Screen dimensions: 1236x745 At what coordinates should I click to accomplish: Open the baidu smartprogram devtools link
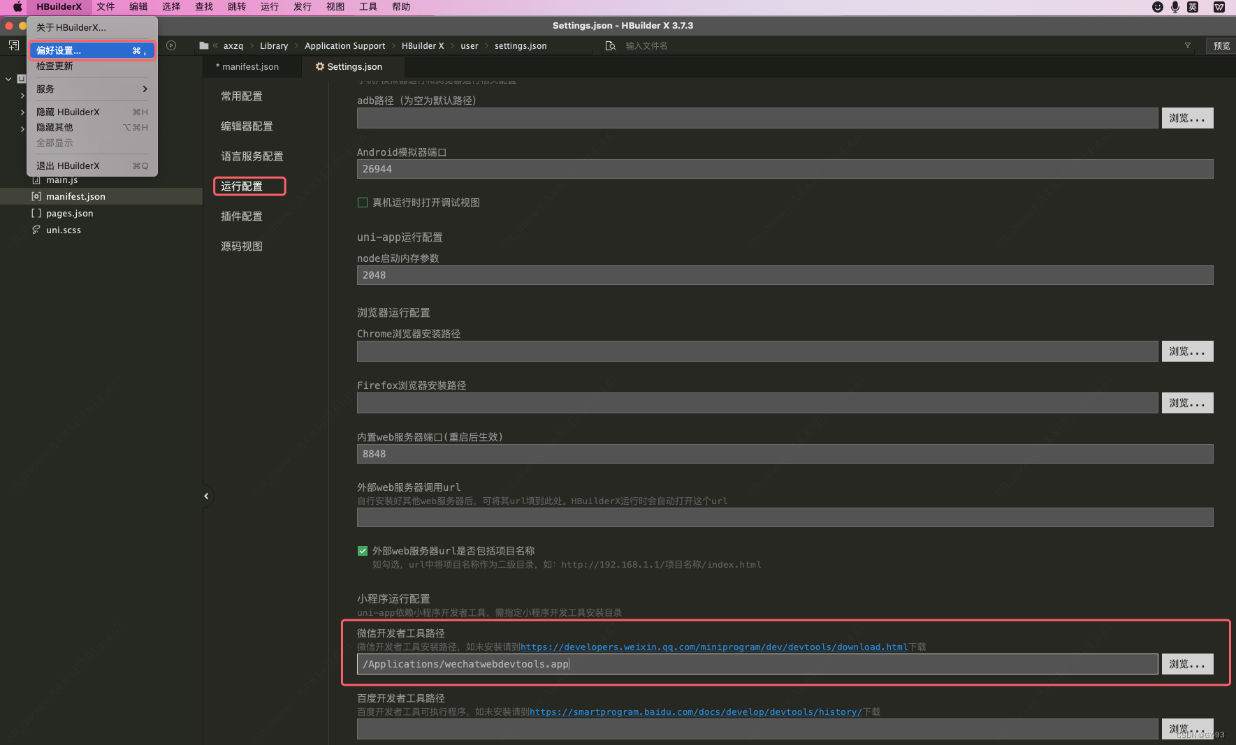tap(695, 712)
